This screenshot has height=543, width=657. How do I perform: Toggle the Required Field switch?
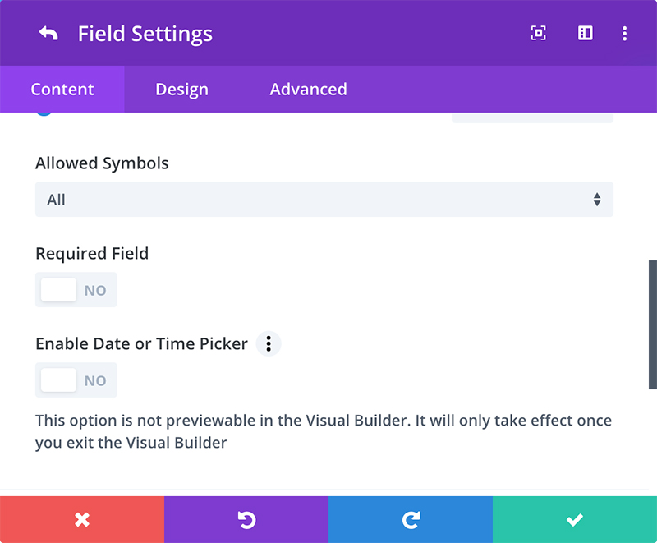tap(76, 290)
